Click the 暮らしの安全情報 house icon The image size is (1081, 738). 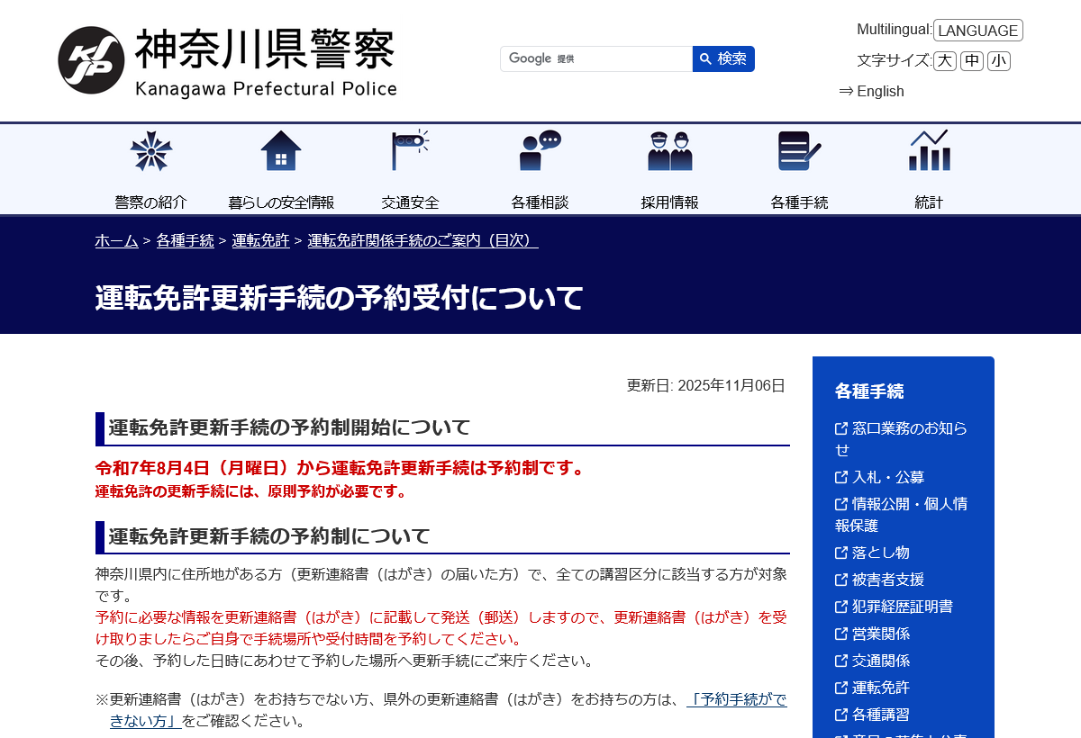pyautogui.click(x=280, y=151)
